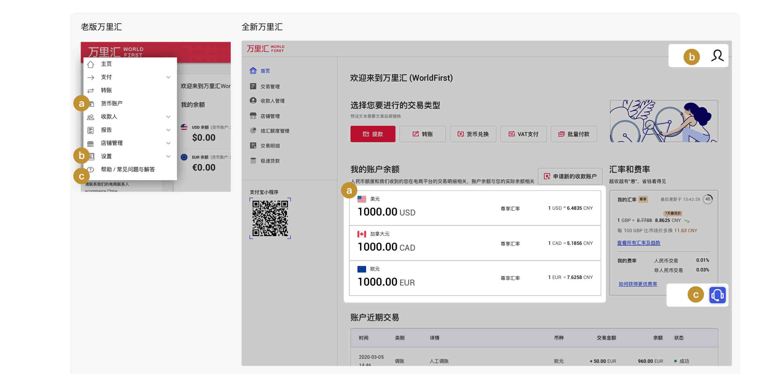The height and width of the screenshot is (374, 768).
Task: Click the EU flag beside EUR 余额
Action: click(x=184, y=157)
